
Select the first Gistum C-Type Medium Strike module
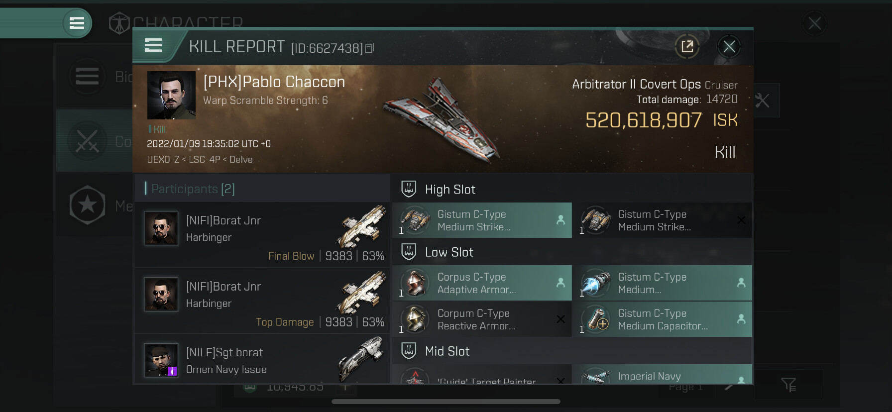(x=482, y=220)
